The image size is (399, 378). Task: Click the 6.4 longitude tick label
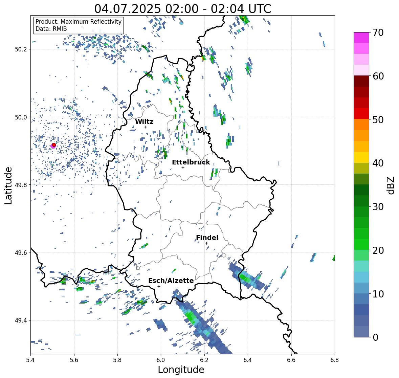(x=248, y=360)
